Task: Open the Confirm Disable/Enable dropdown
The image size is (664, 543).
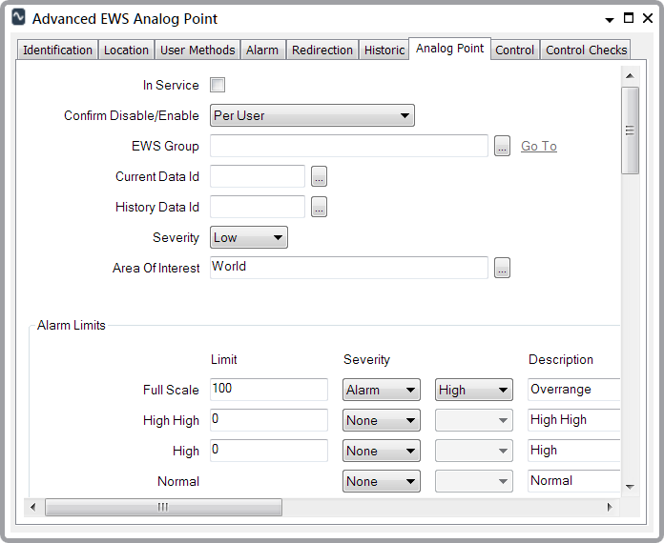Action: point(312,116)
